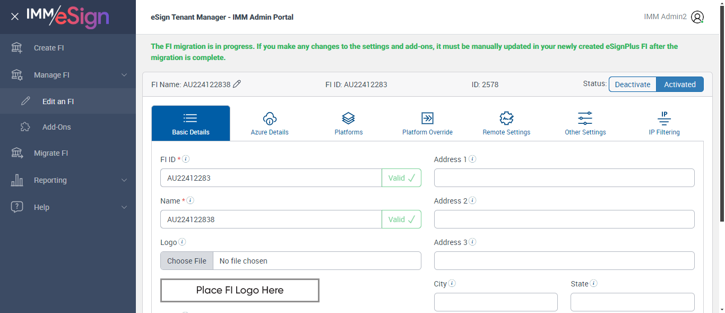Click the info icon beside City label
Viewport: 725px width, 313px height.
point(452,283)
